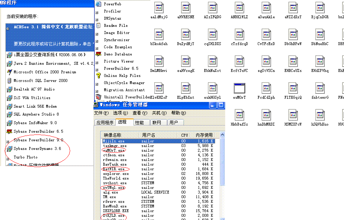The width and height of the screenshot is (344, 220).
Task: Select the DmLMBkvi file icon
Action: (159, 61)
